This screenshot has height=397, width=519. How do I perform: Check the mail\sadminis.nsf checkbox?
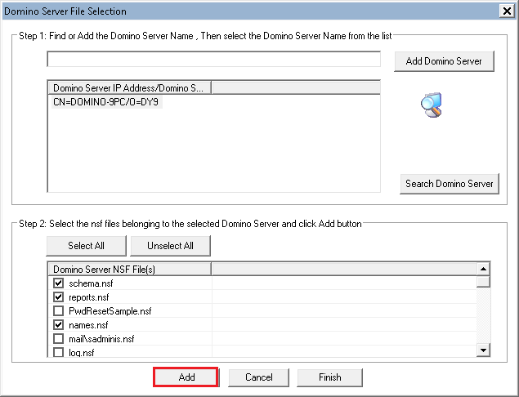pos(59,339)
